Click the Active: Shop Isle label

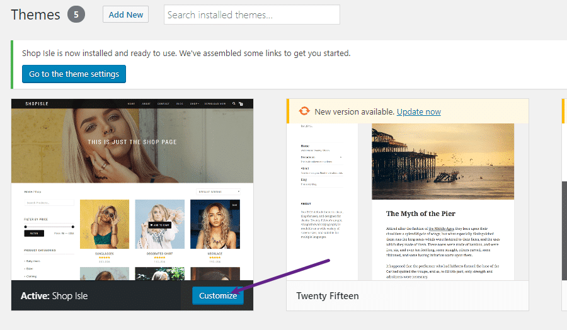54,295
